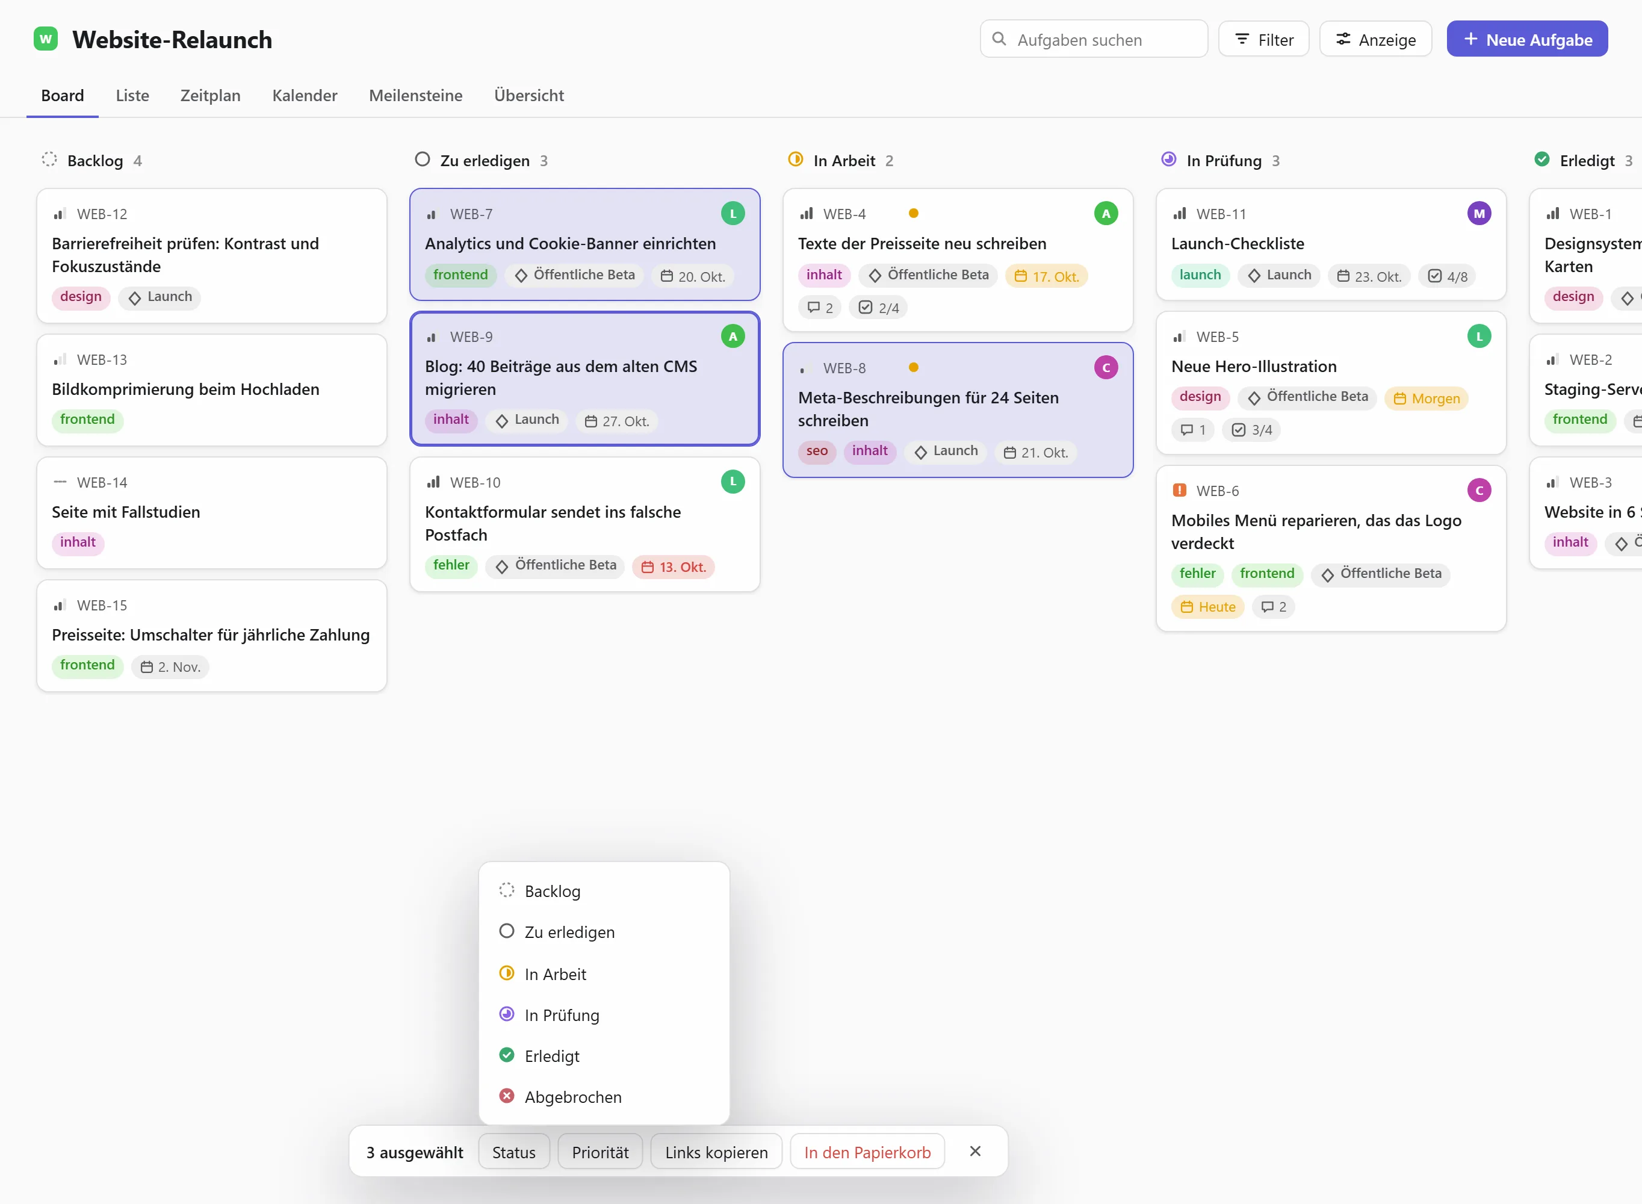Click the In Prüfung column status icon

(1168, 160)
